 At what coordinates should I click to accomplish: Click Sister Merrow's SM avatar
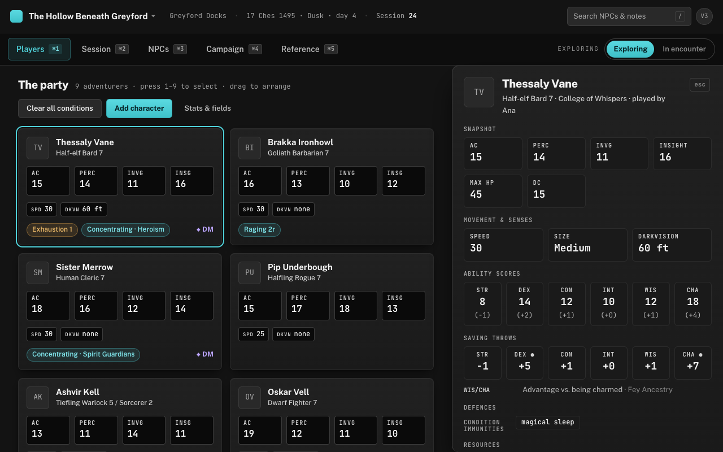38,273
